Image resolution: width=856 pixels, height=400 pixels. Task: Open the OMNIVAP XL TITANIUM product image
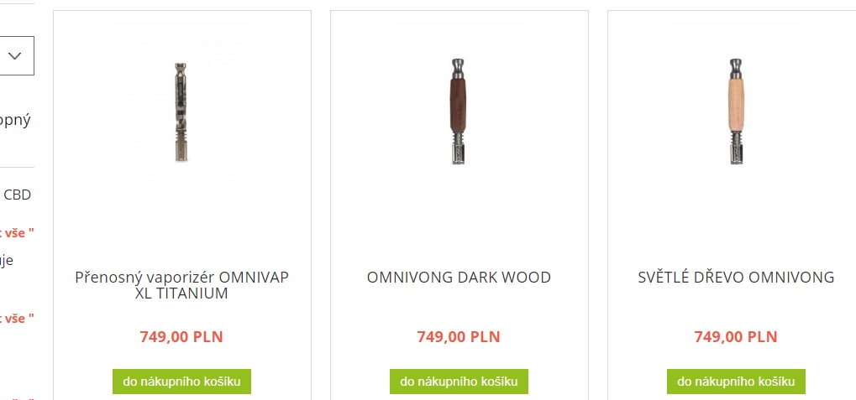pos(181,113)
